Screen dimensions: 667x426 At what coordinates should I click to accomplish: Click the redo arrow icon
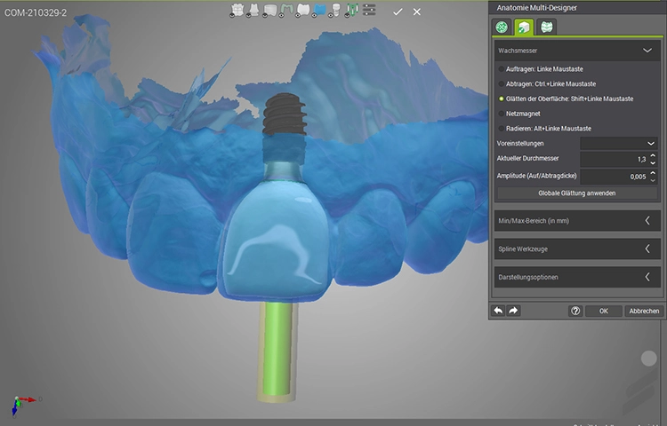pos(513,311)
